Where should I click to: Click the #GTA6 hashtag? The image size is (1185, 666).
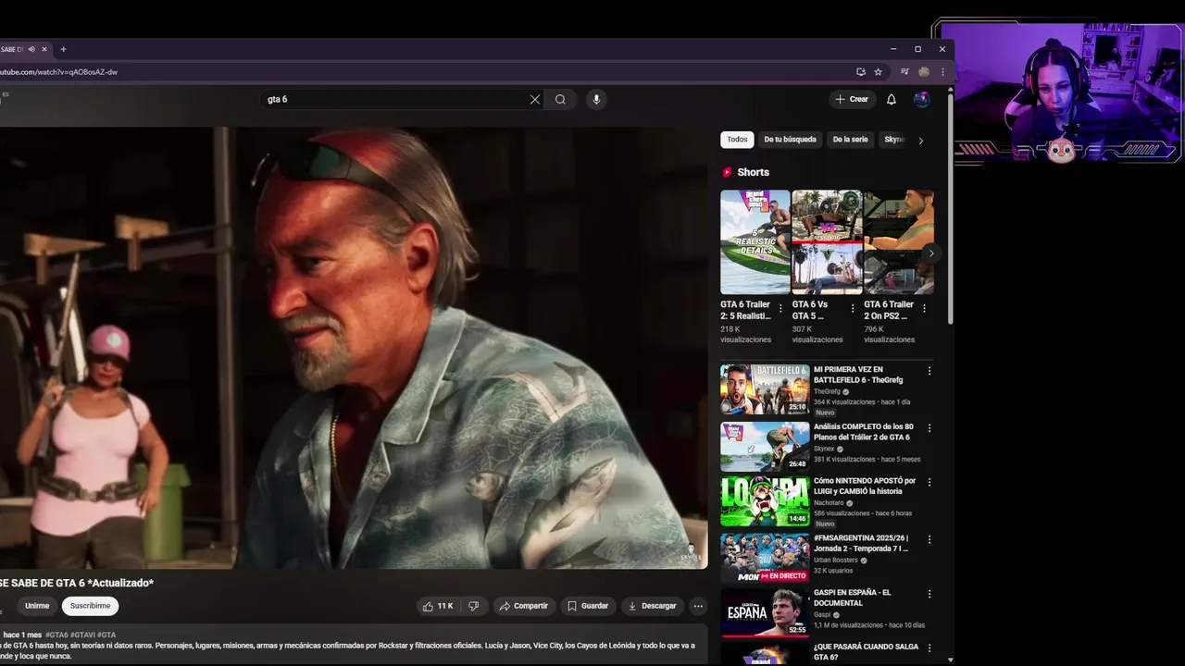pos(56,635)
